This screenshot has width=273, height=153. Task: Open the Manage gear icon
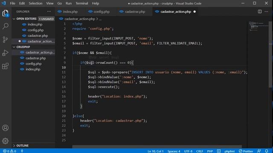[x=5, y=141]
